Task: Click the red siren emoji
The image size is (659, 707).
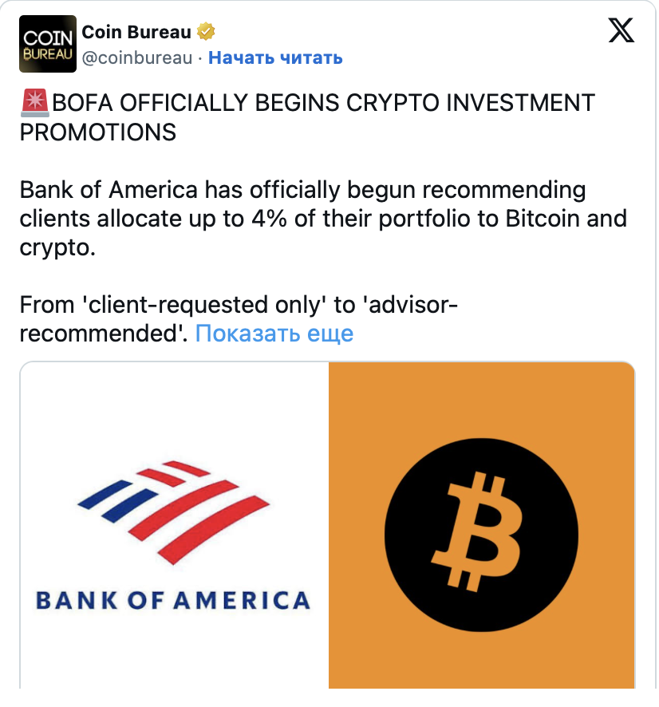Action: pyautogui.click(x=34, y=103)
